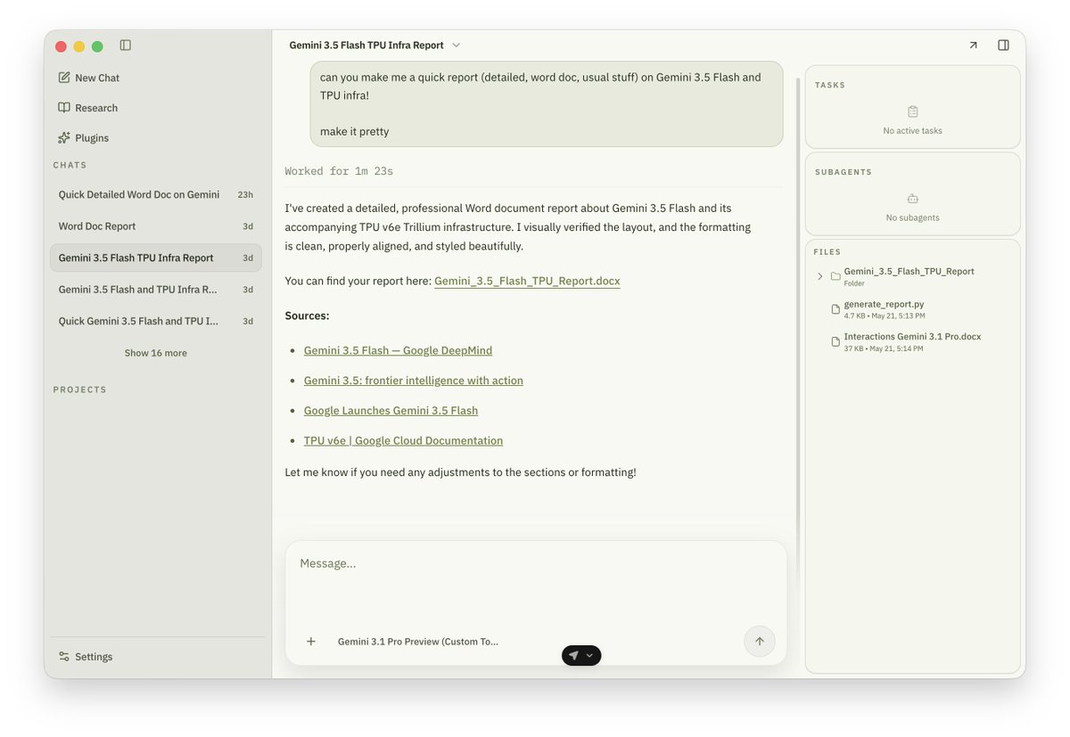Image resolution: width=1070 pixels, height=737 pixels.
Task: Open TPU v6e | Google Cloud Documentation link
Action: tap(403, 441)
